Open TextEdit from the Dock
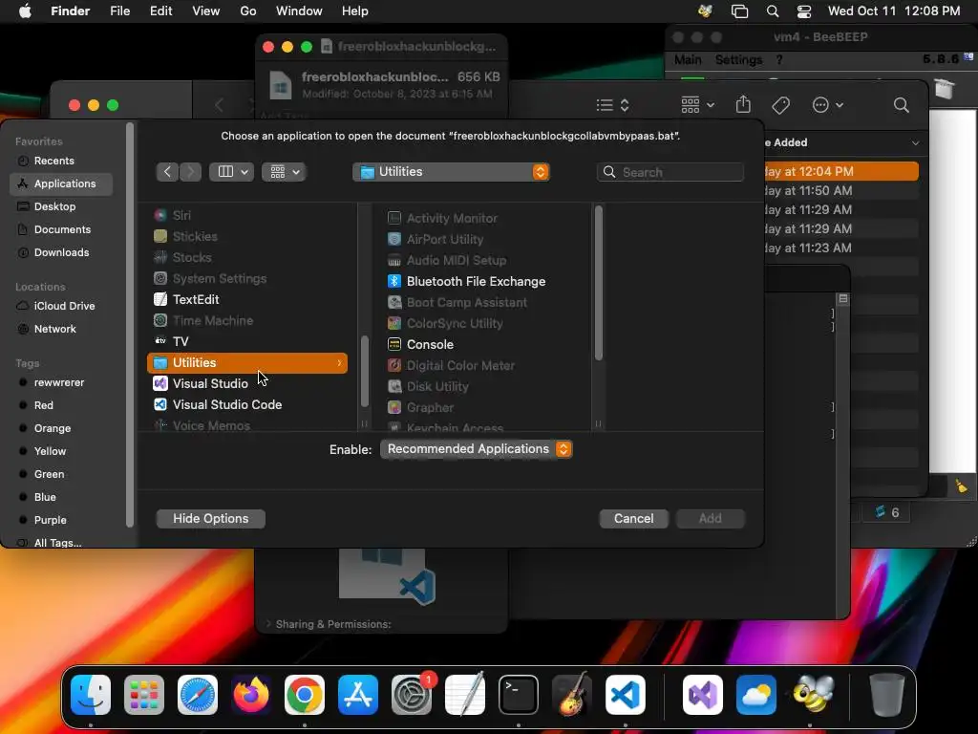978x734 pixels. pos(465,695)
